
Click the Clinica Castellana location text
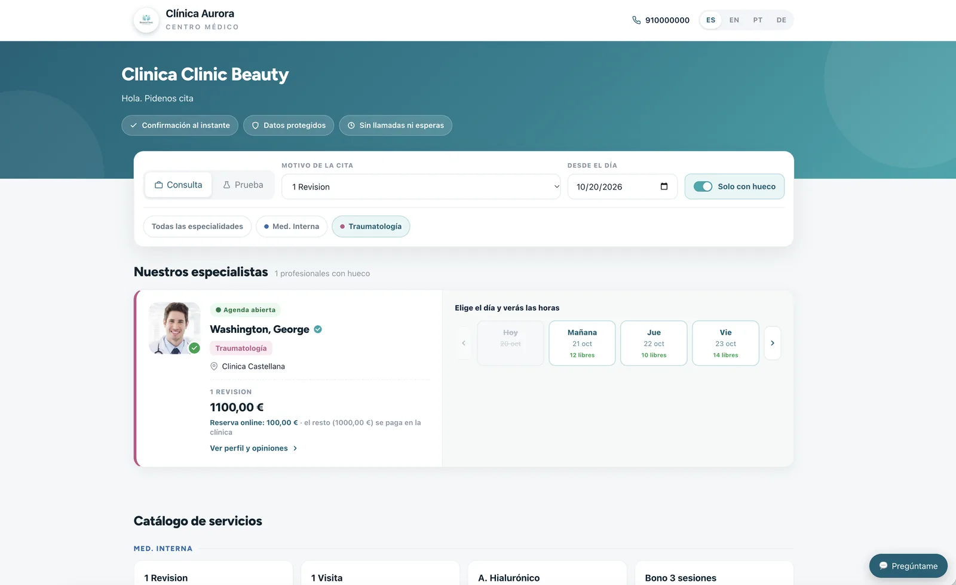click(x=253, y=366)
